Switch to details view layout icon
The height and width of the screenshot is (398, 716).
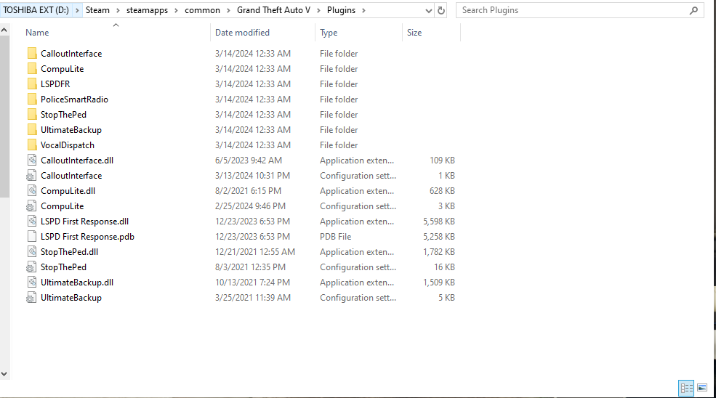(686, 388)
